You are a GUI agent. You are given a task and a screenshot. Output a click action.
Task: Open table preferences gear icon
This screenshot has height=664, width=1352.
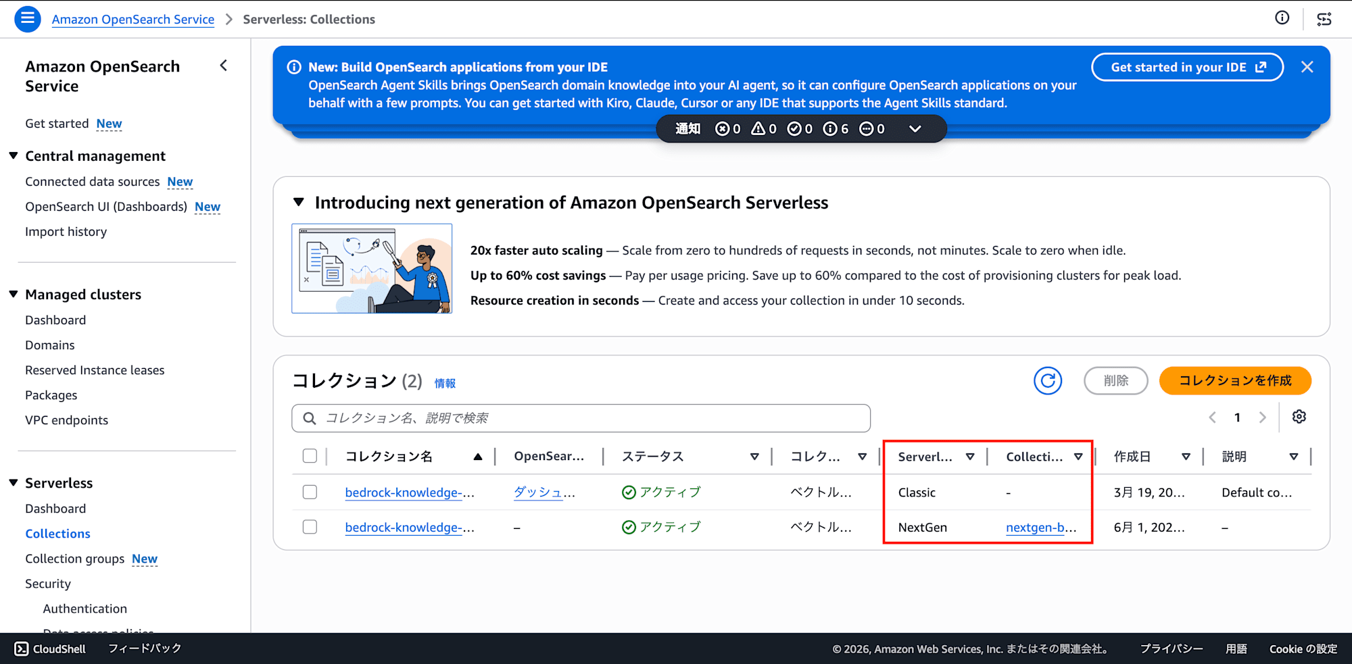coord(1299,417)
